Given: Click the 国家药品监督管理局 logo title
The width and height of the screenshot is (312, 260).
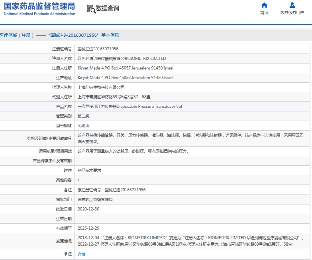Looking at the screenshot, I should pyautogui.click(x=39, y=6).
